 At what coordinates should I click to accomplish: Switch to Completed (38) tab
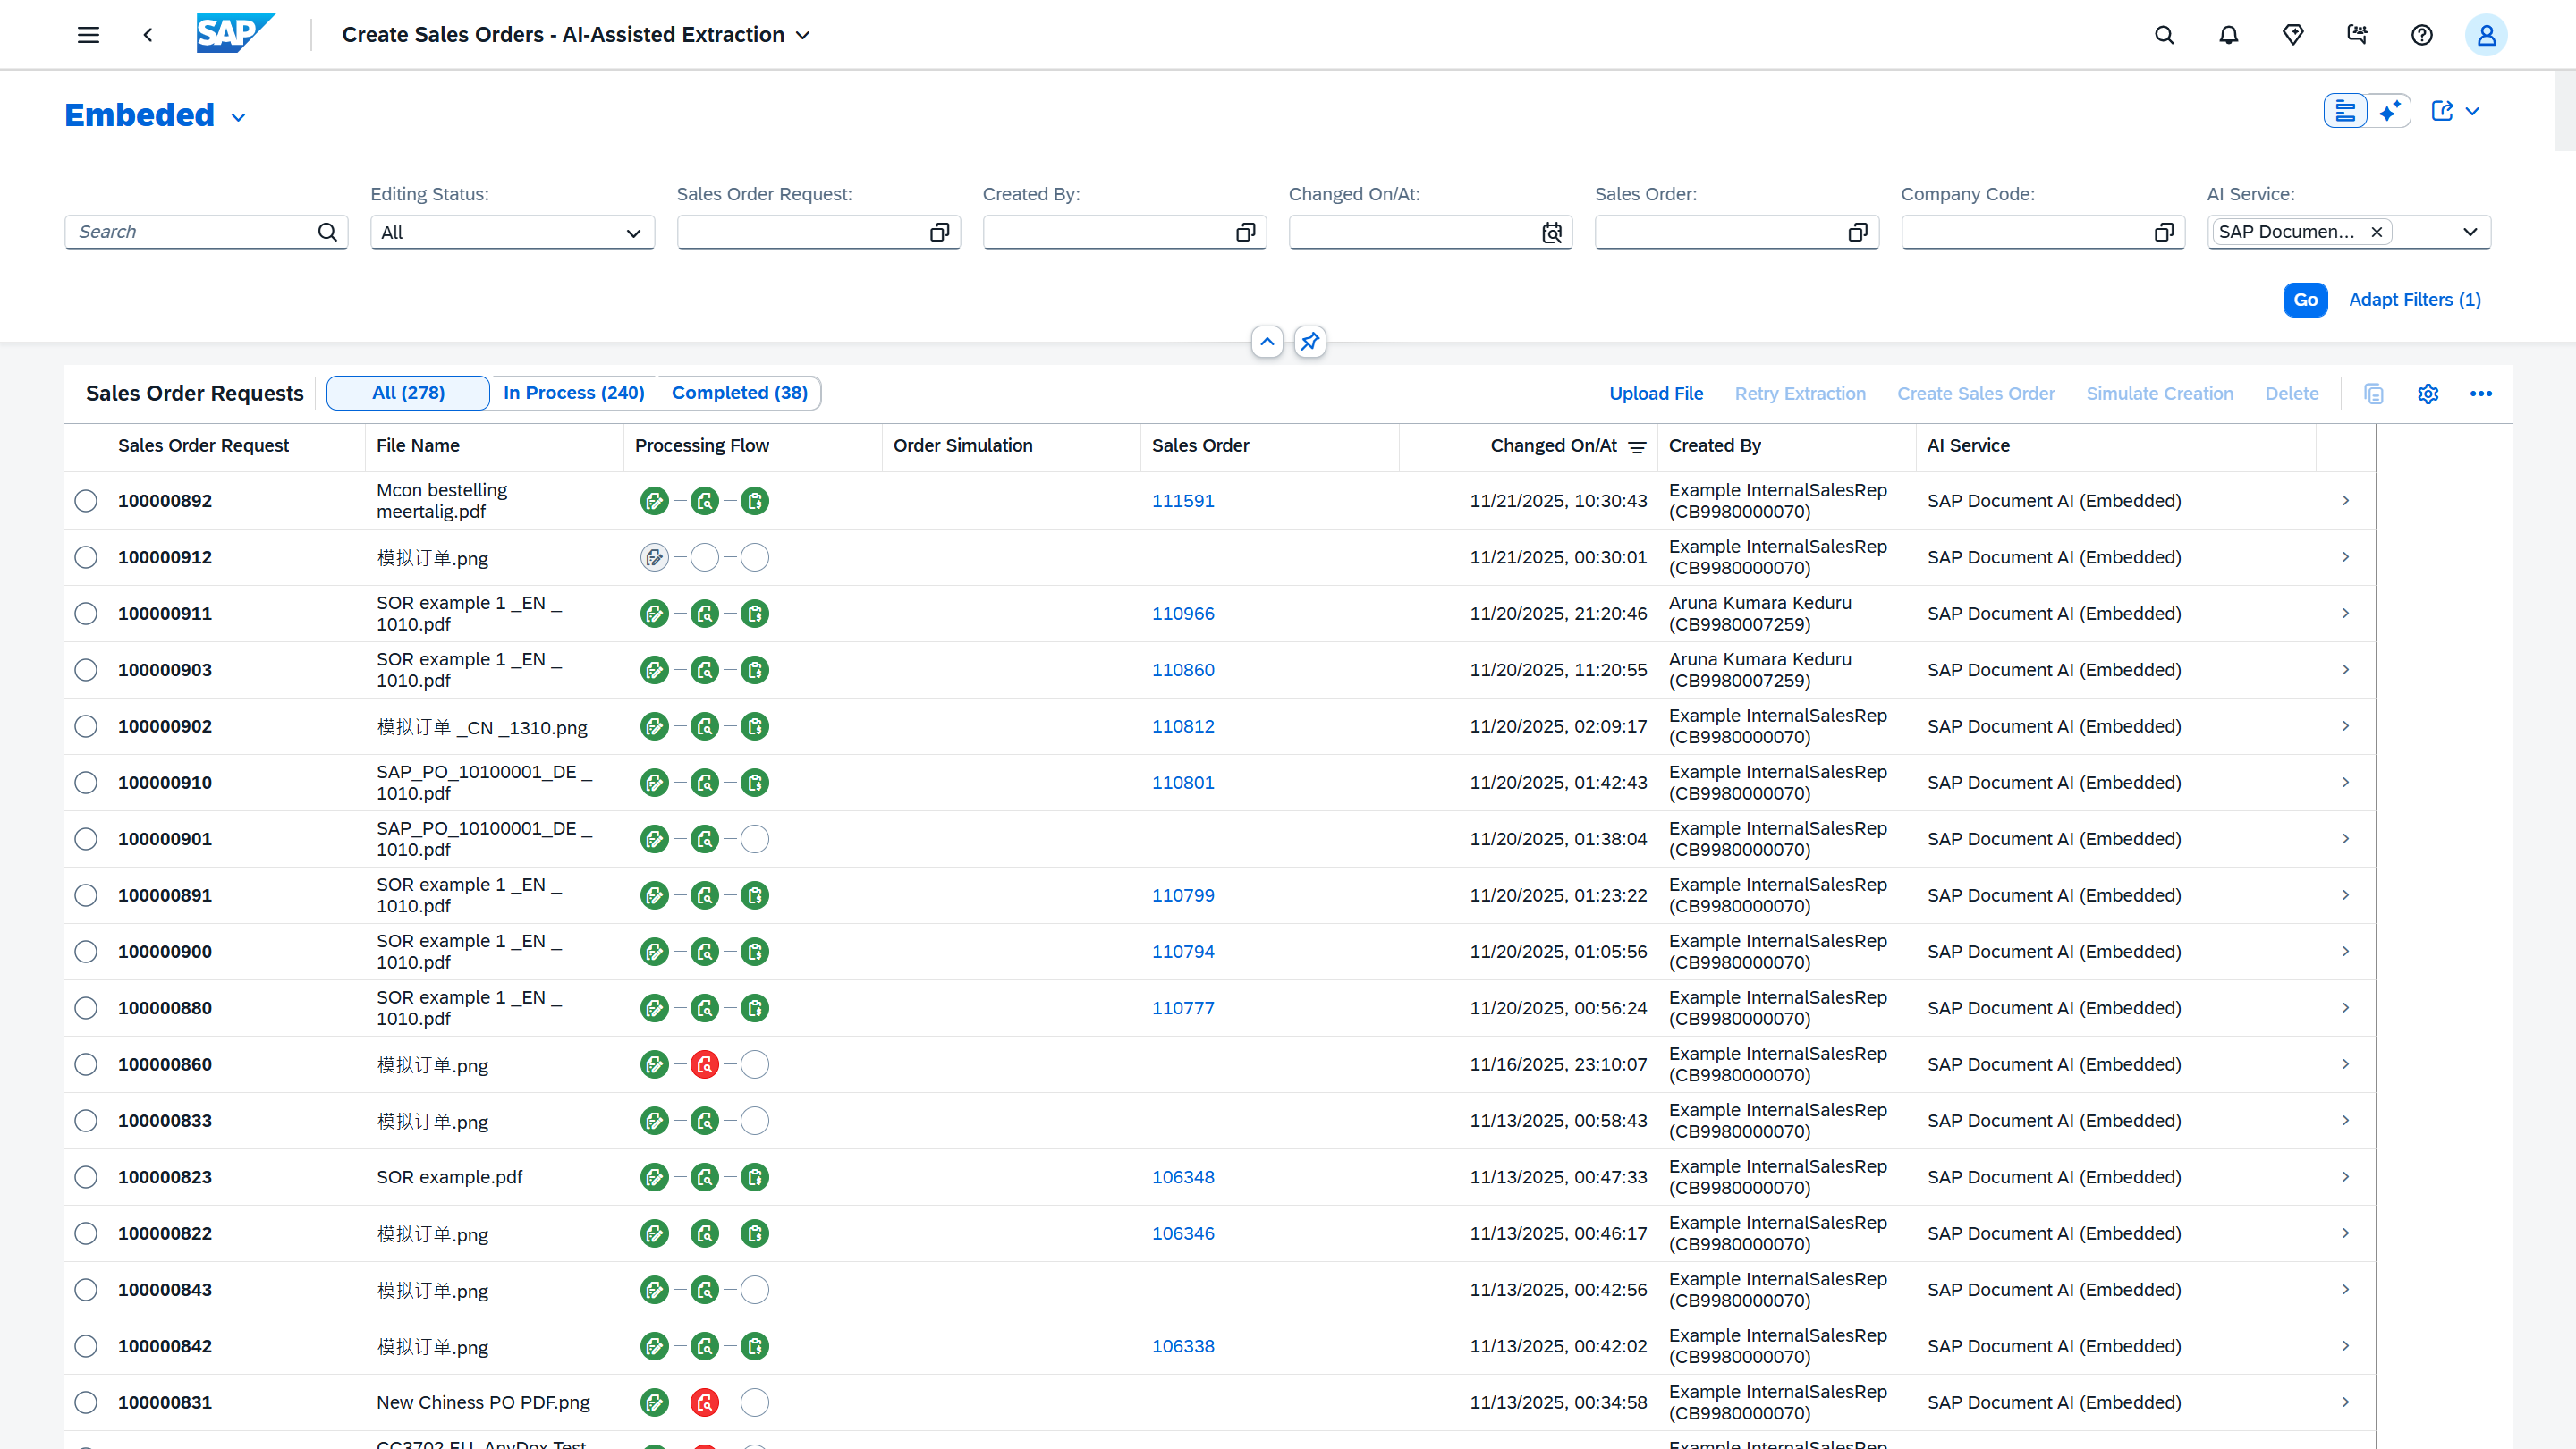pyautogui.click(x=739, y=393)
